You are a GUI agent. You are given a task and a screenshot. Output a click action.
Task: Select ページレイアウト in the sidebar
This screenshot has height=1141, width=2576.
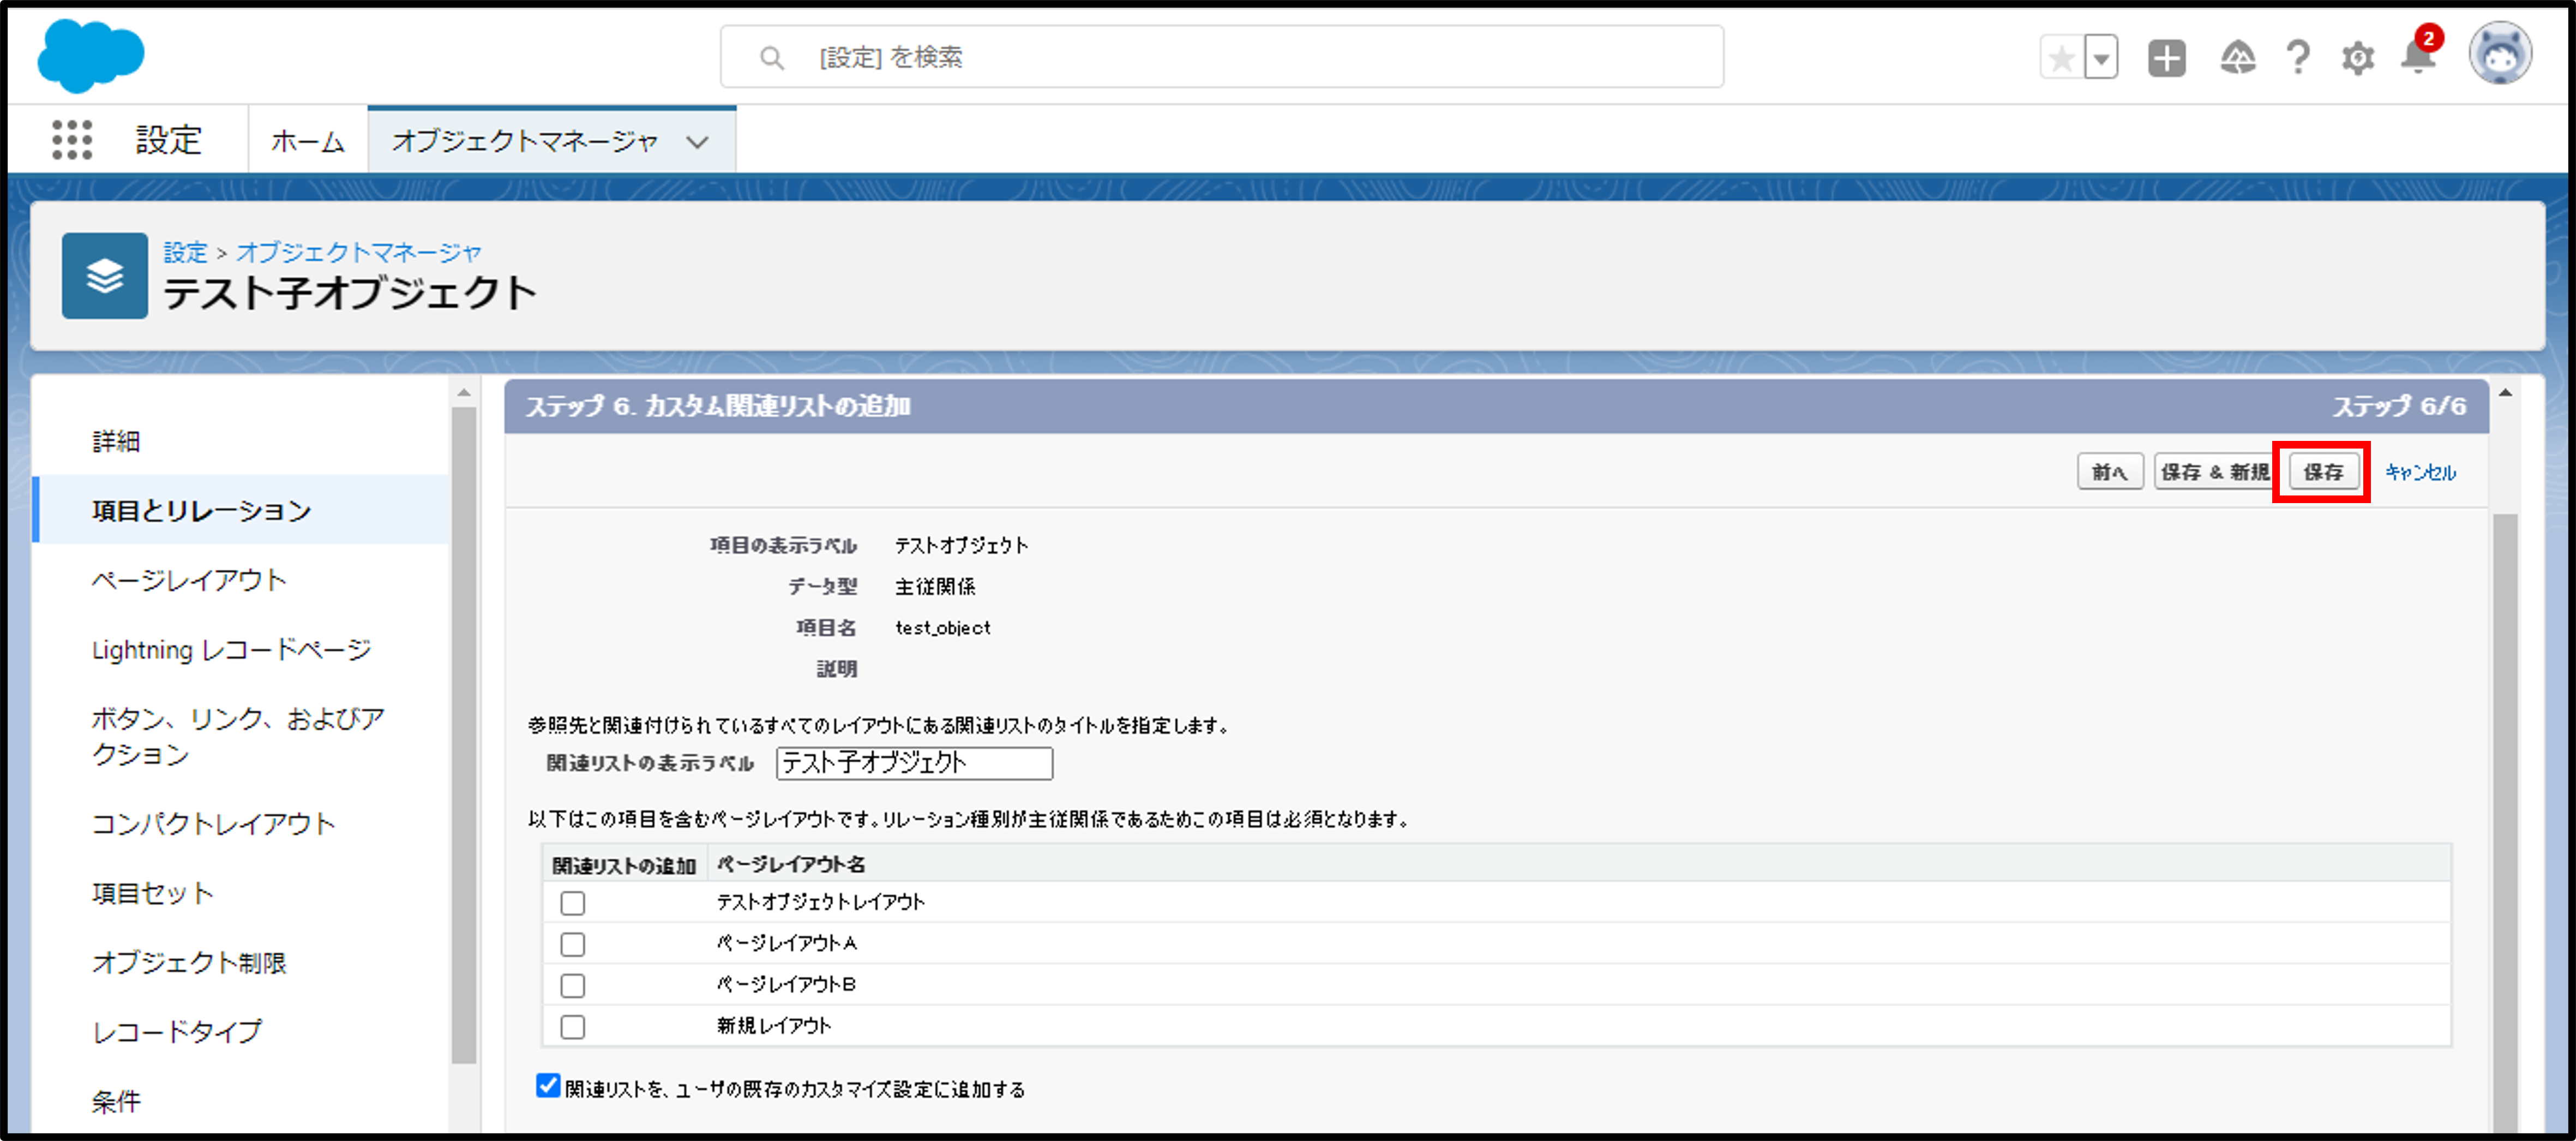click(190, 580)
